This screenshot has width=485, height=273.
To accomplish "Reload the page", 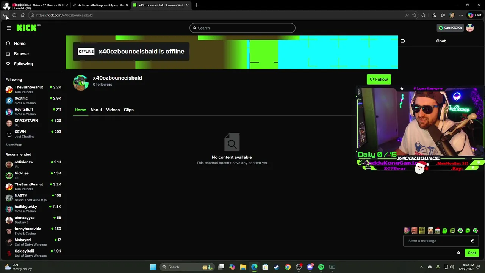I will (14, 15).
